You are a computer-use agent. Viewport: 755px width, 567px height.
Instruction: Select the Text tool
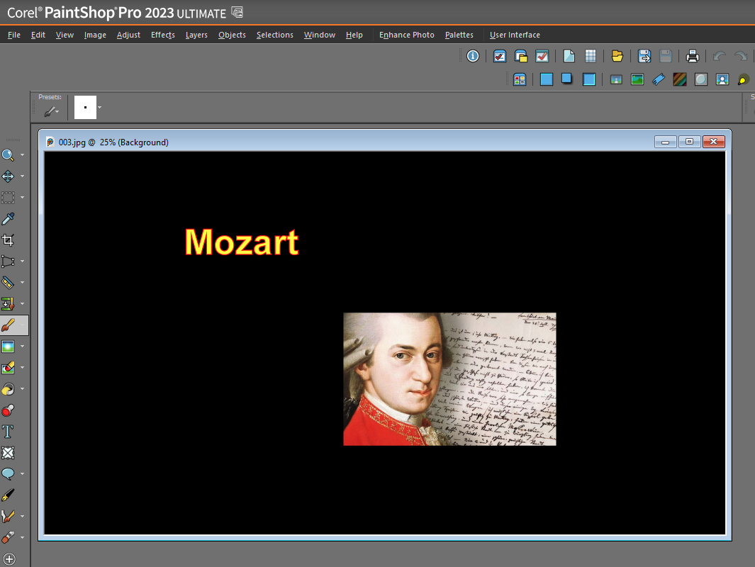[x=9, y=432]
